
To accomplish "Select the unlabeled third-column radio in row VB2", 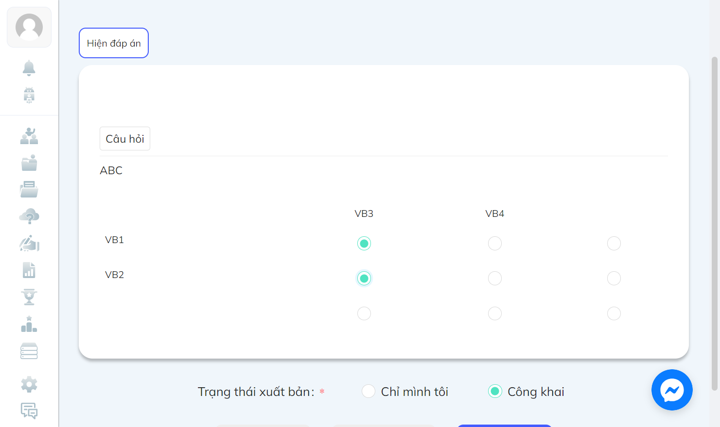I will [x=614, y=278].
